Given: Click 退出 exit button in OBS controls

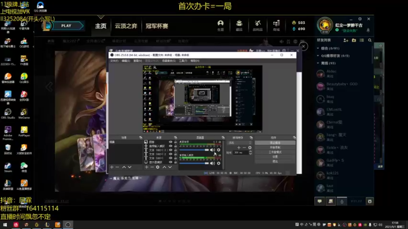Looking at the screenshot, I should click(x=275, y=161).
